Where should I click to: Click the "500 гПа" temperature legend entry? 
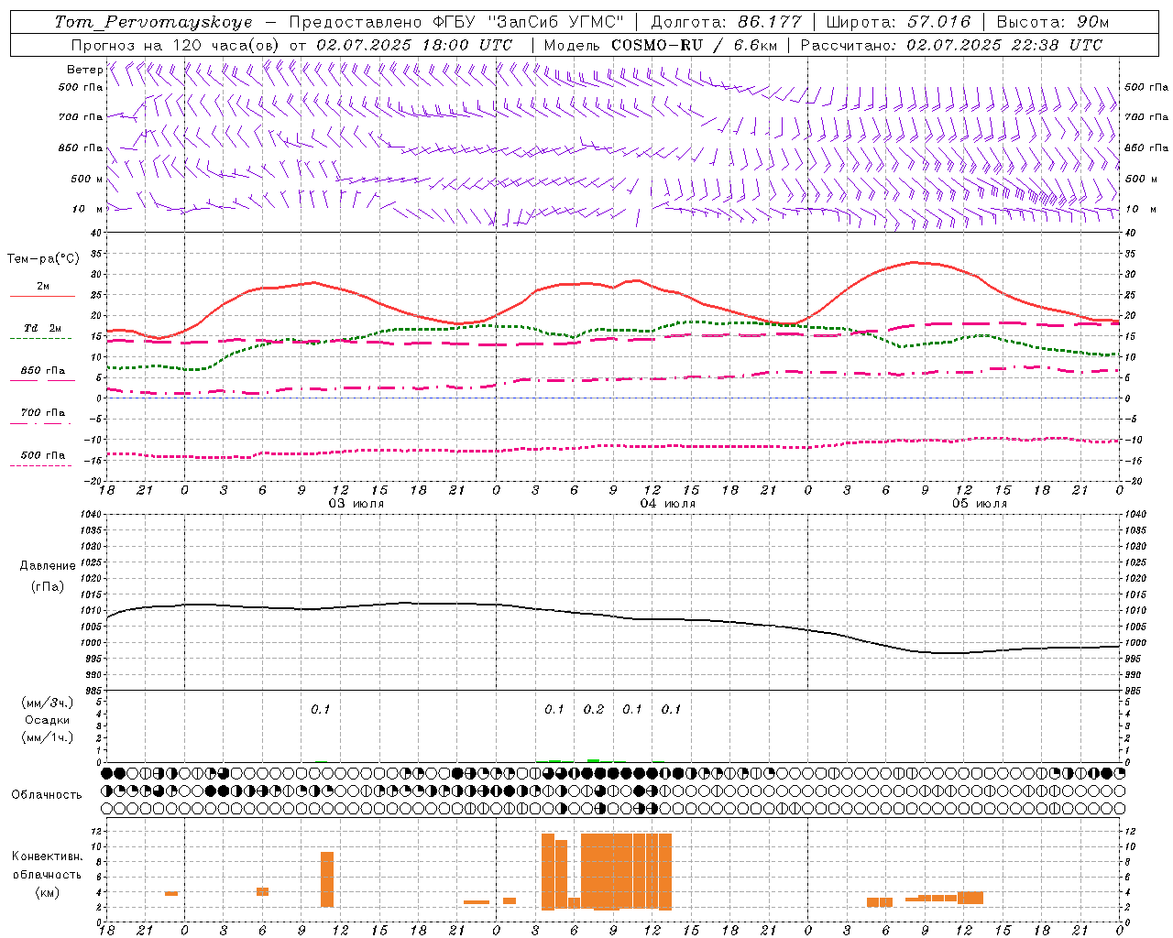(x=43, y=455)
